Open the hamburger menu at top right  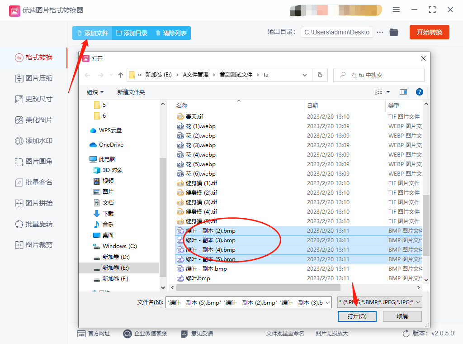(x=396, y=9)
